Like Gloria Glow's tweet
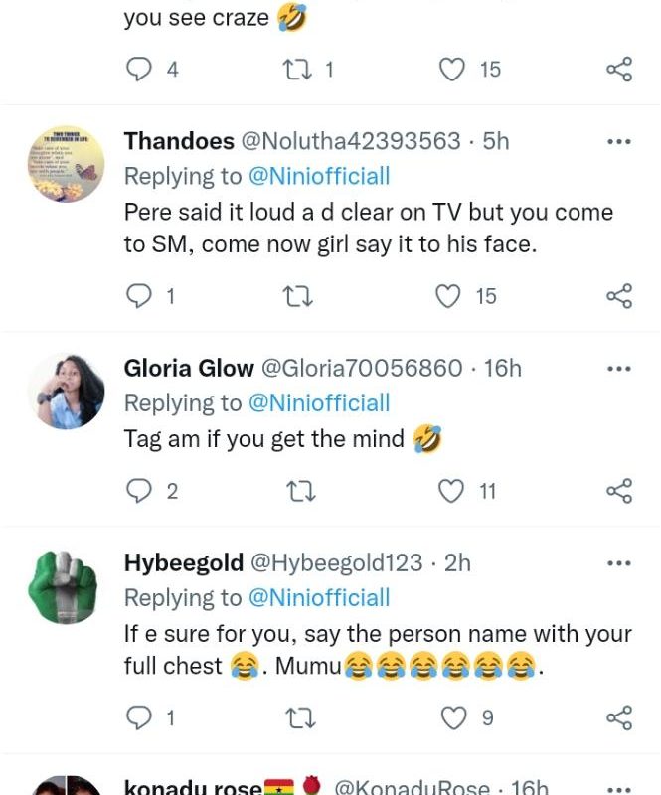Viewport: 661px width, 795px height. pyautogui.click(x=452, y=491)
